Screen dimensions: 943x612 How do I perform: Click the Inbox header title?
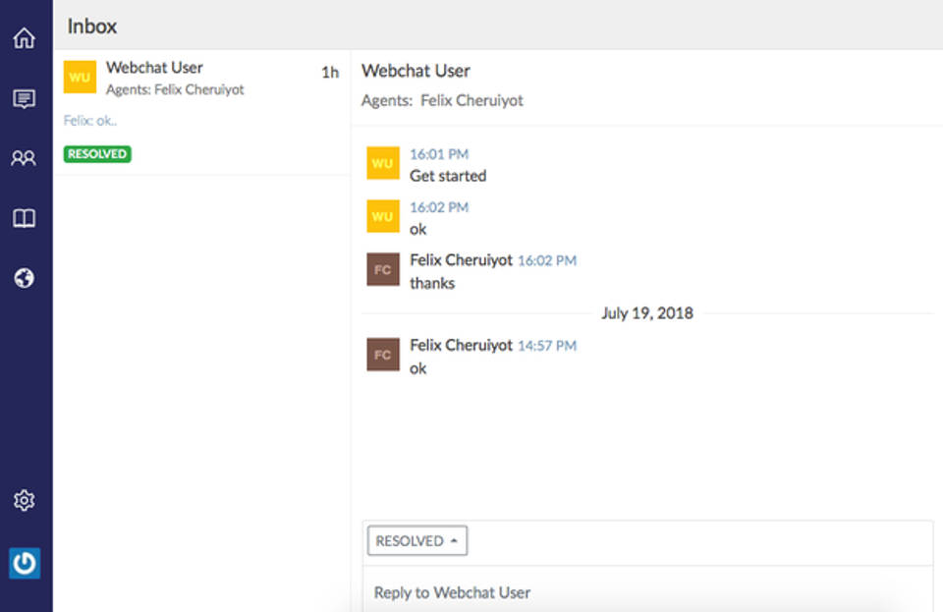click(92, 27)
